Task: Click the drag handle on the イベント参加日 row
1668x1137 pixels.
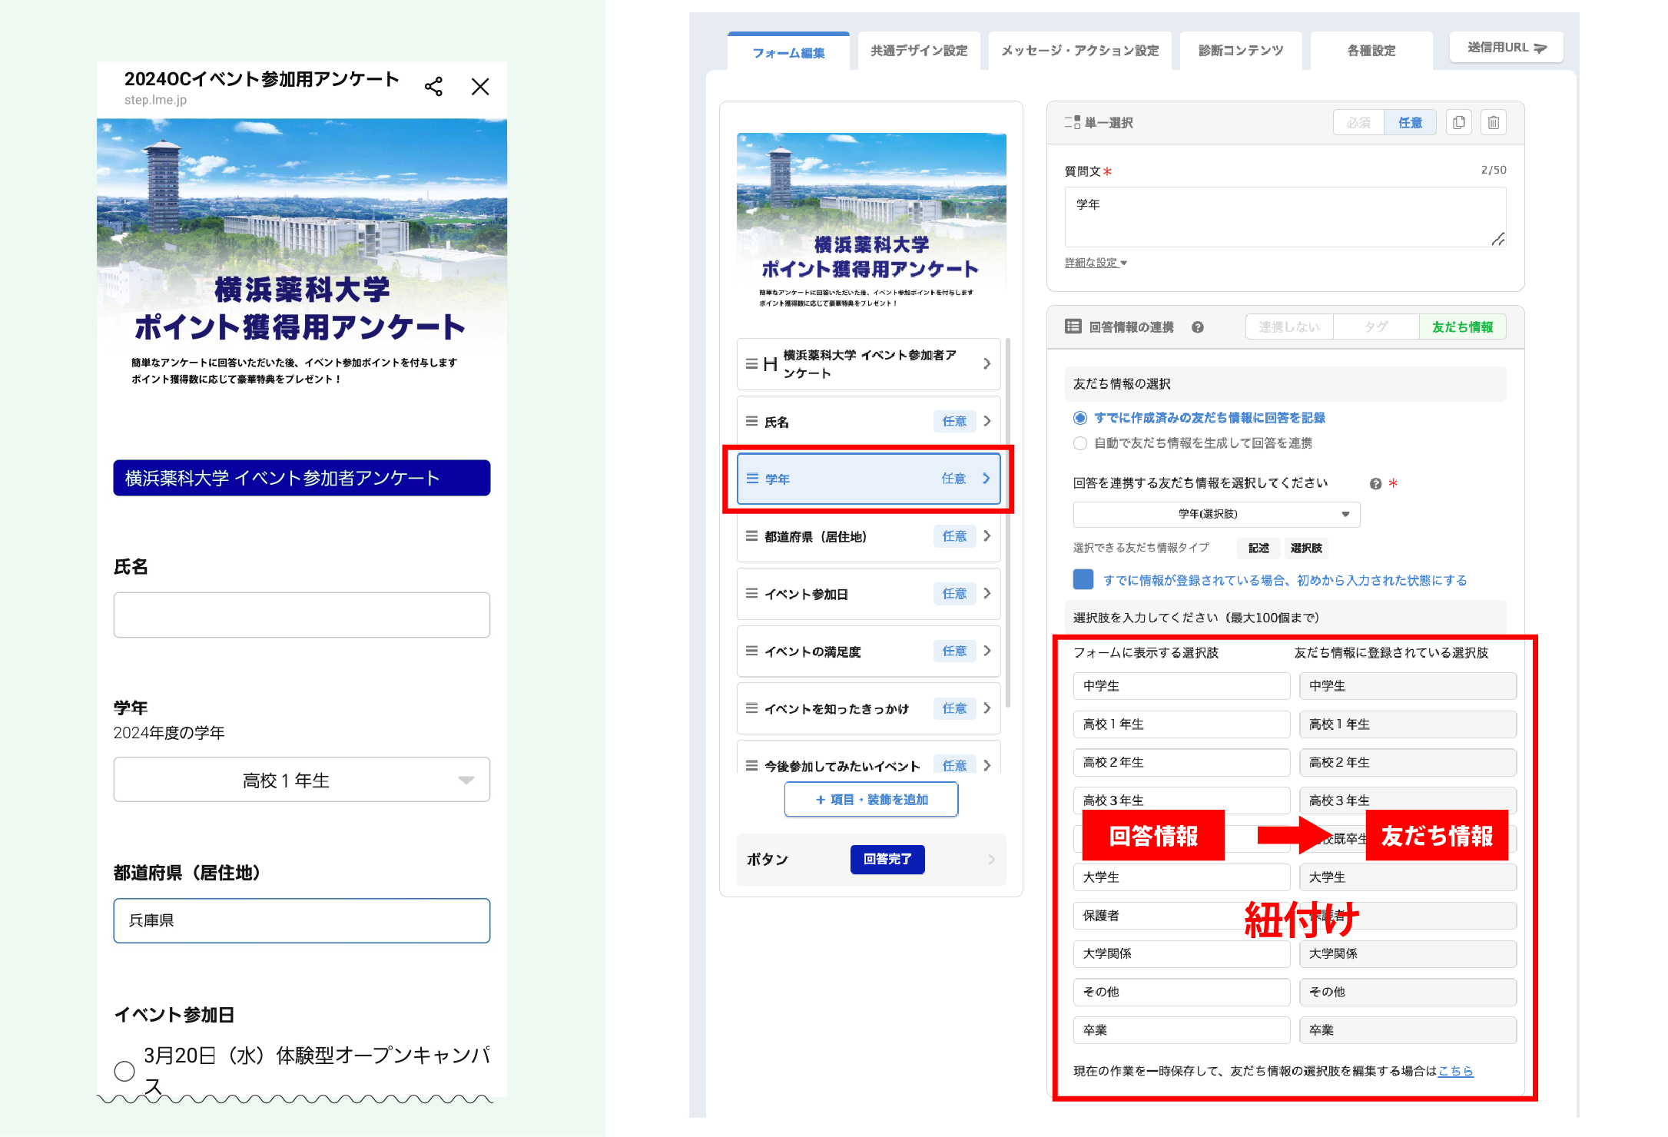Action: (751, 594)
